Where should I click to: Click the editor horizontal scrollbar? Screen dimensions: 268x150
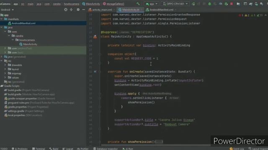pyautogui.click(x=155, y=145)
